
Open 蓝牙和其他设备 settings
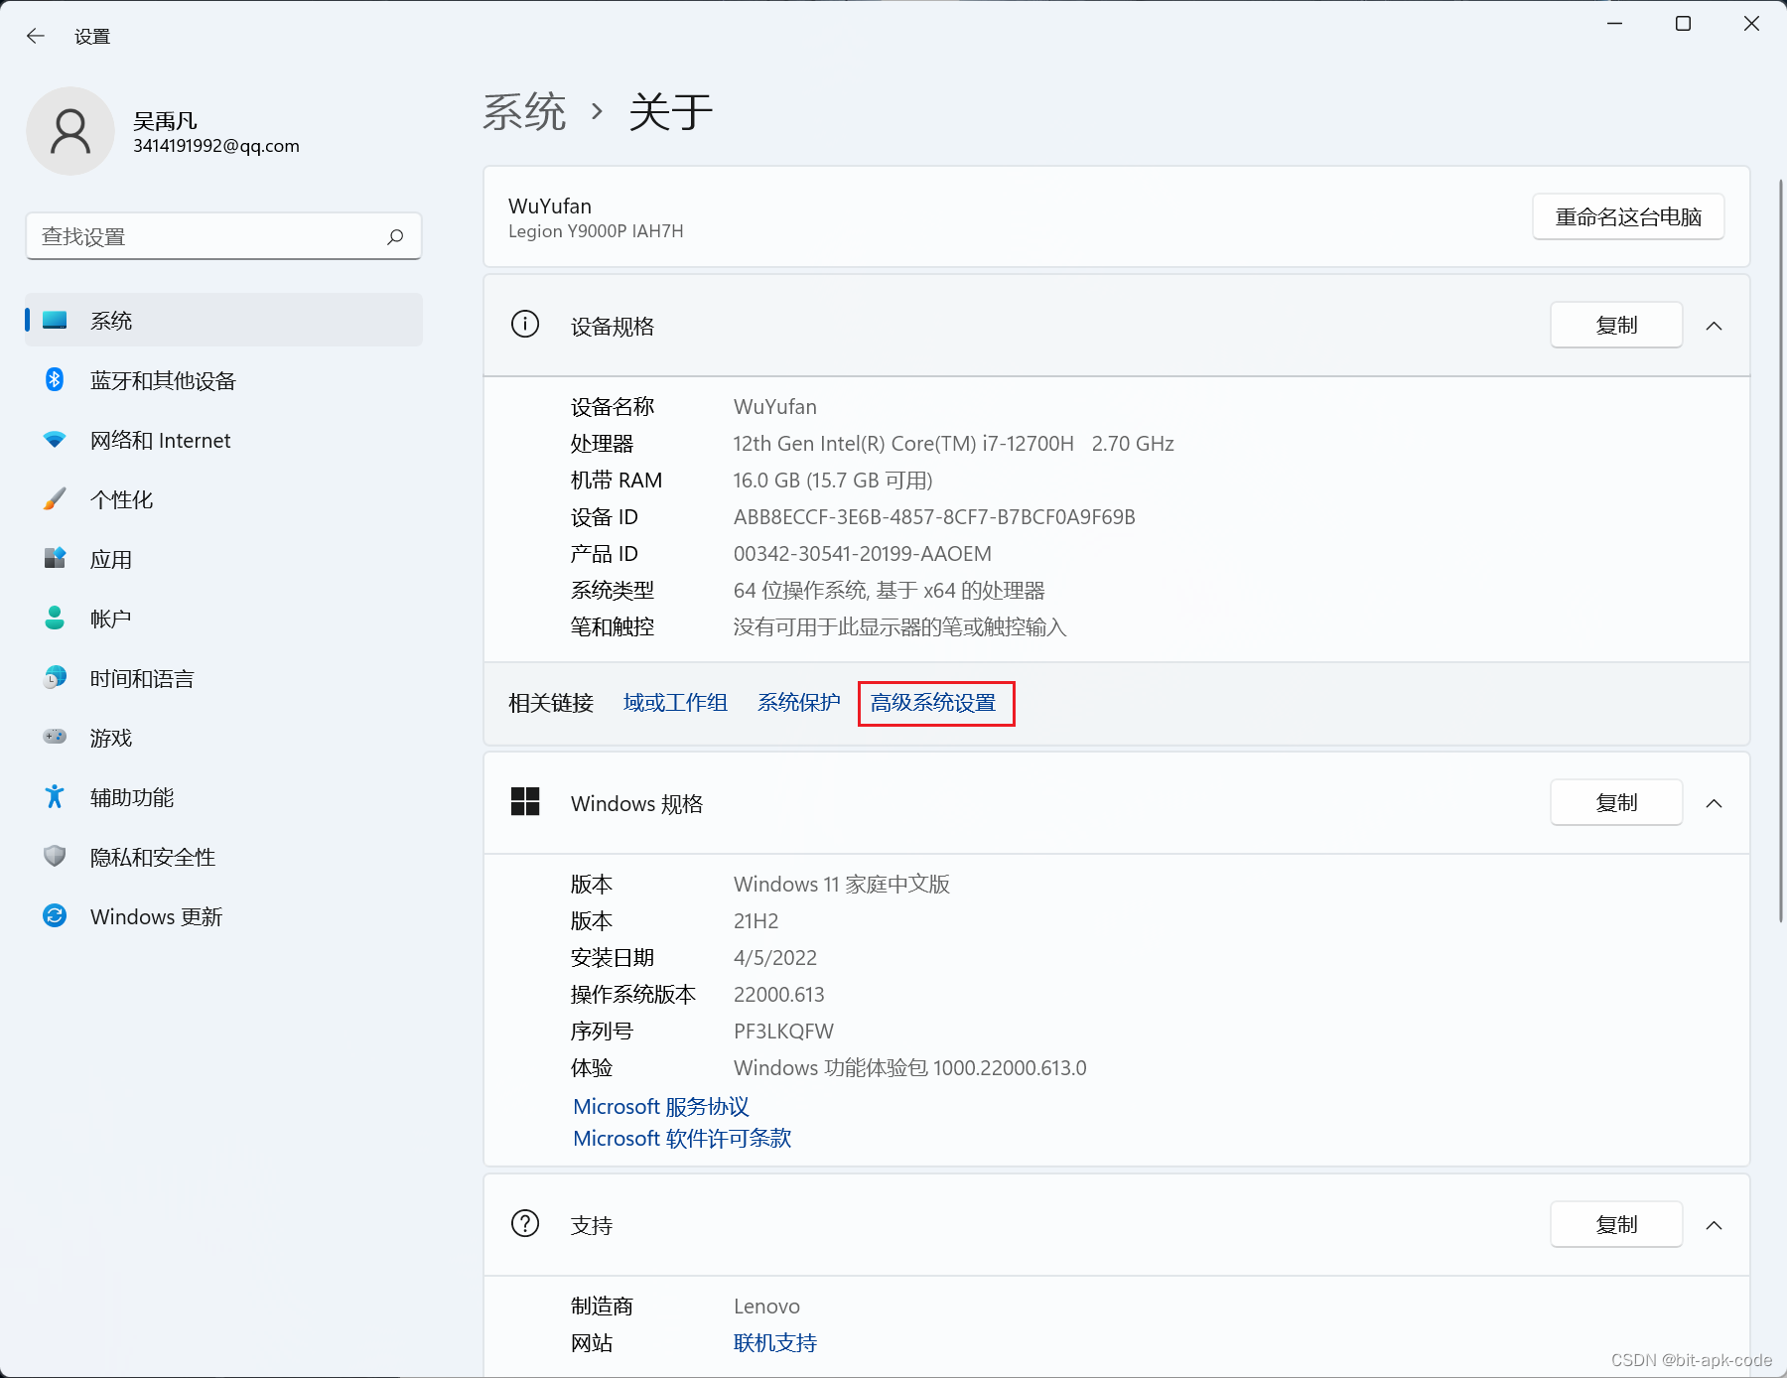tap(224, 380)
